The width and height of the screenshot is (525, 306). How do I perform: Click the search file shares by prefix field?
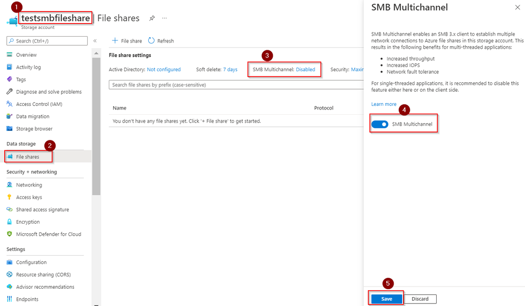[236, 85]
